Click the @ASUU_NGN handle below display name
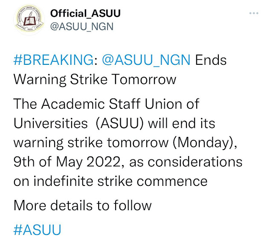 pyautogui.click(x=82, y=26)
